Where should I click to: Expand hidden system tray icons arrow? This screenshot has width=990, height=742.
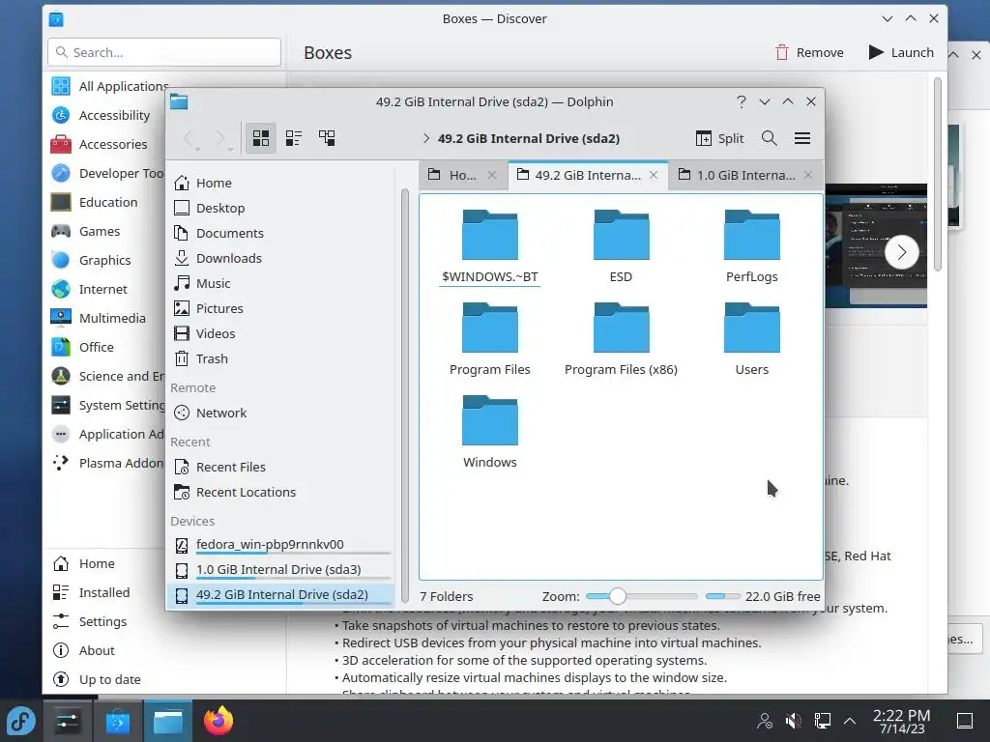click(850, 721)
